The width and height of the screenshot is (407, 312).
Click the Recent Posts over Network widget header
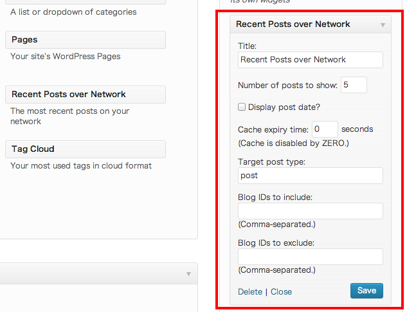[x=310, y=24]
